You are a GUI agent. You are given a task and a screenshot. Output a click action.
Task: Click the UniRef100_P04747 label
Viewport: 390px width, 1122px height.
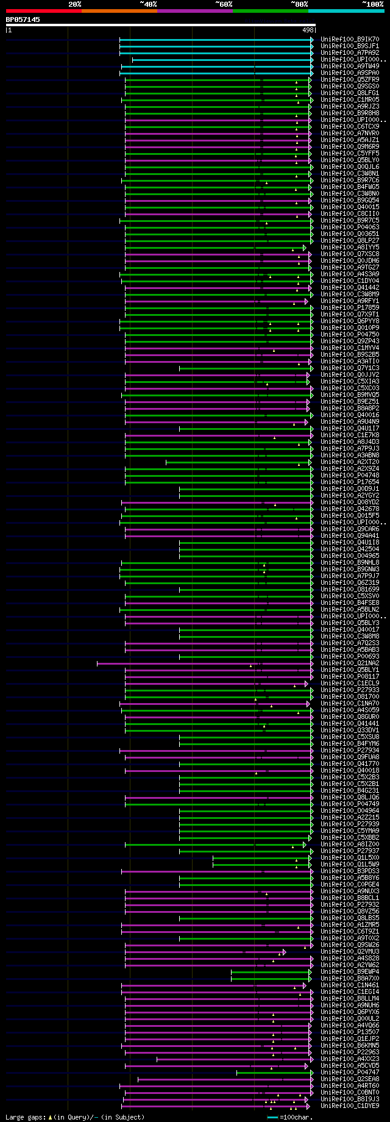350,1073
